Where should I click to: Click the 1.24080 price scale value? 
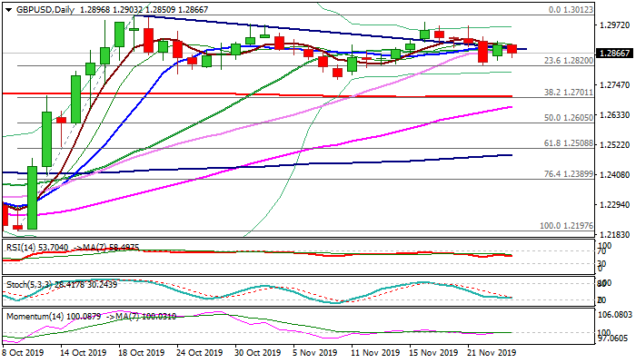click(x=614, y=175)
